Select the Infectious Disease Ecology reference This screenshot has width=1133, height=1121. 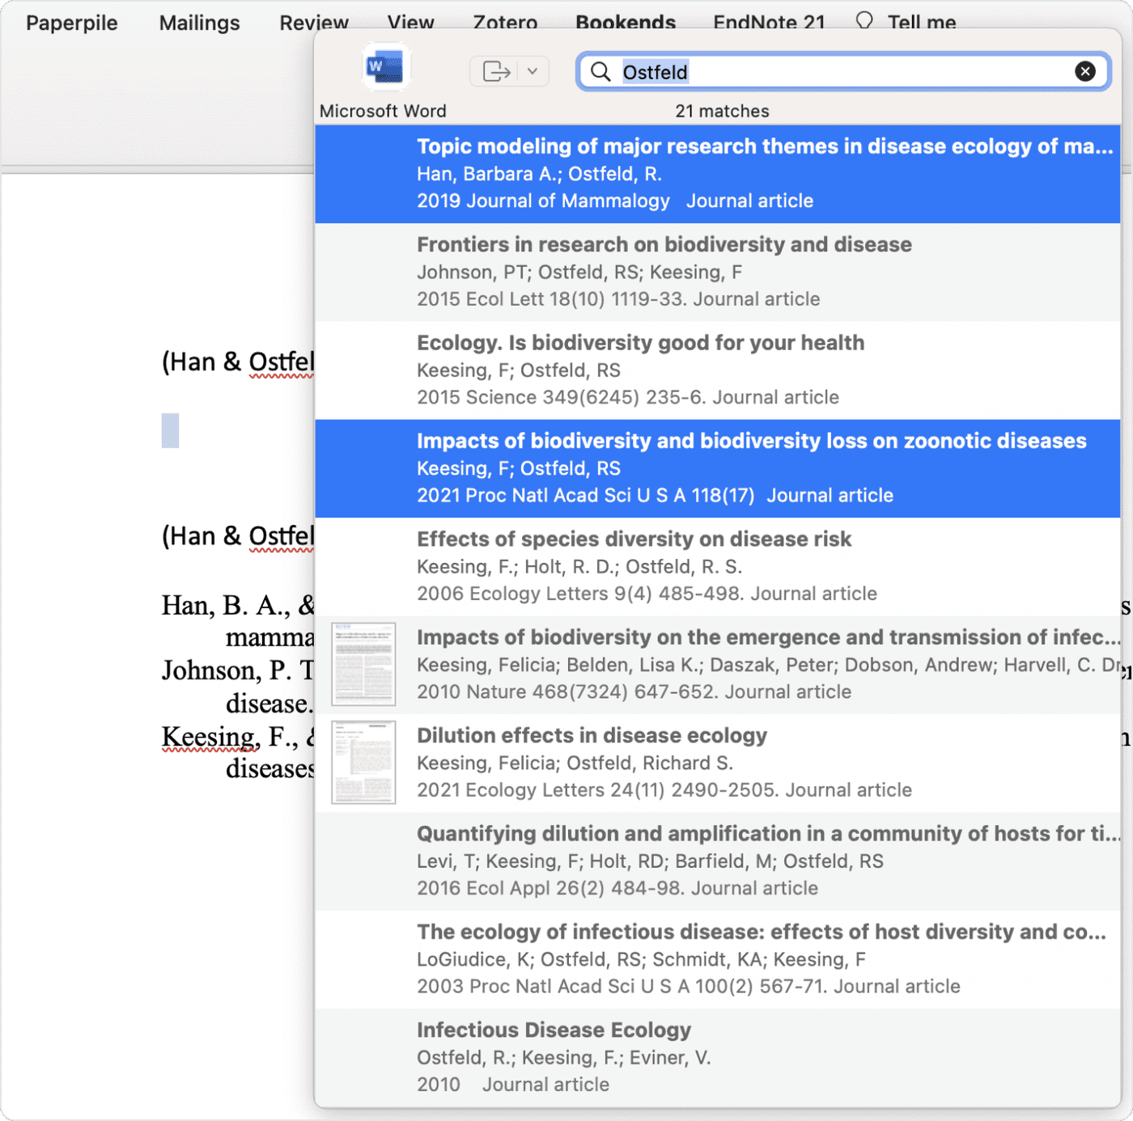coord(720,1055)
